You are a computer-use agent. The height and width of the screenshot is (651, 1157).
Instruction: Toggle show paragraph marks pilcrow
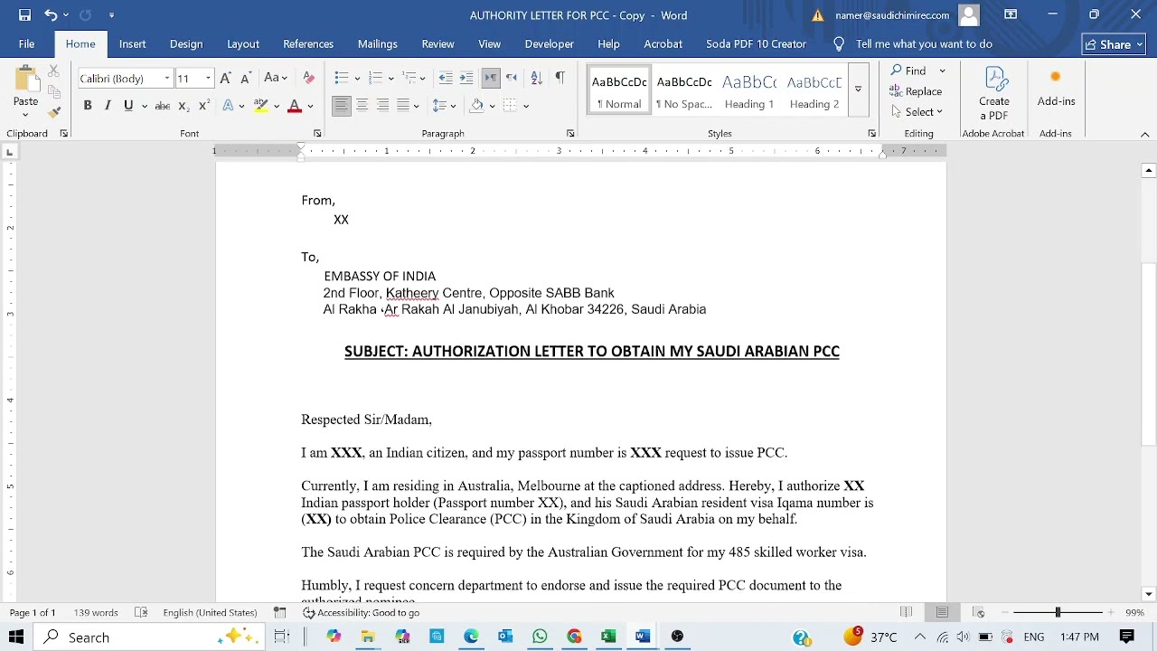560,79
